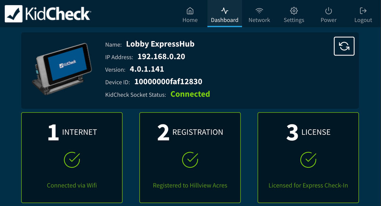The height and width of the screenshot is (206, 381).
Task: Click the KidCheck Socket Status label
Action: [136, 95]
